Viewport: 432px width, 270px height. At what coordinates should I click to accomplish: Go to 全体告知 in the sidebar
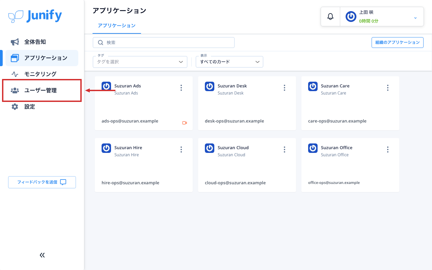42,42
